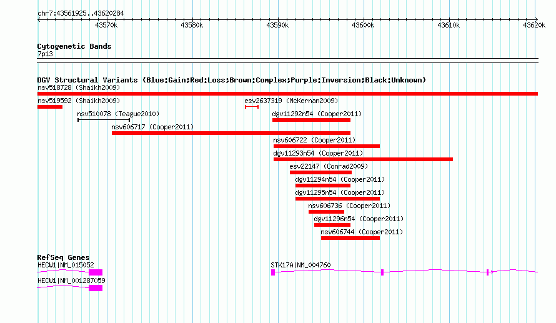The width and height of the screenshot is (556, 323).
Task: Click the magenta exon block of HECW1|NM_001287059
Action: tap(96, 288)
